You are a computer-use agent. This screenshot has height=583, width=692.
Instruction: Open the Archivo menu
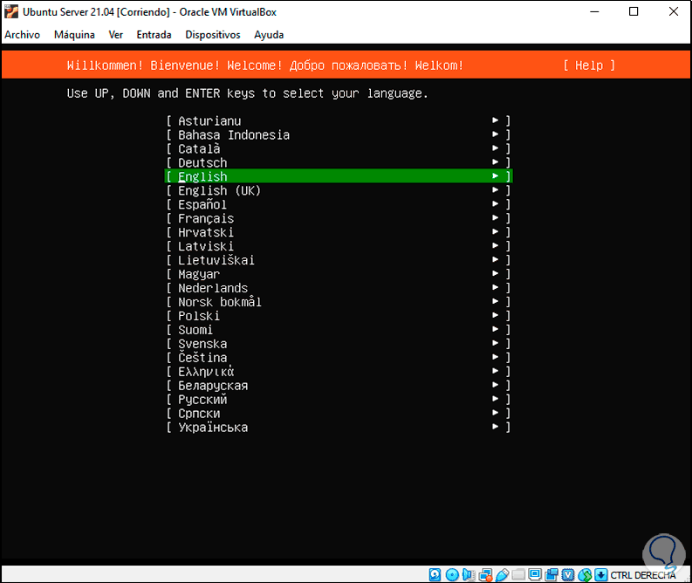coord(22,35)
